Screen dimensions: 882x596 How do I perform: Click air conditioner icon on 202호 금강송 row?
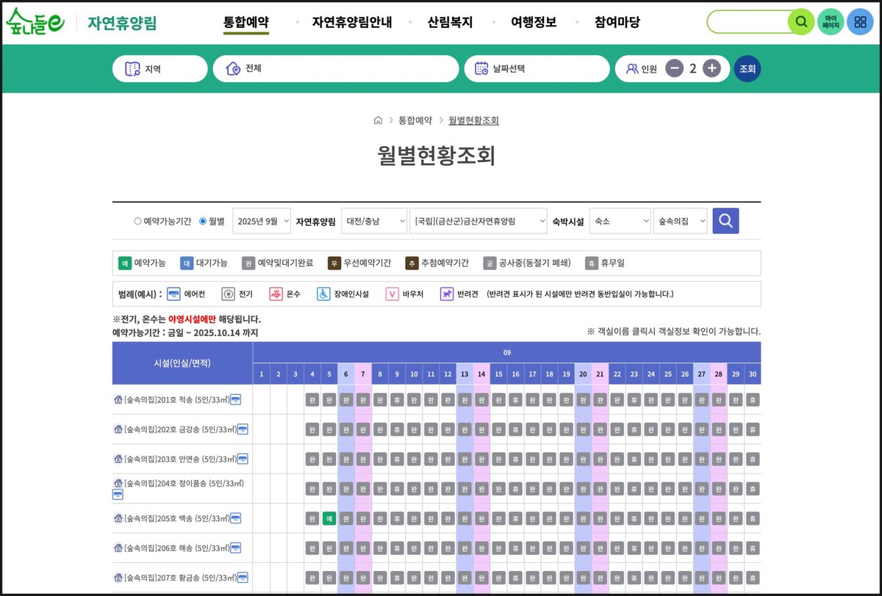click(243, 429)
